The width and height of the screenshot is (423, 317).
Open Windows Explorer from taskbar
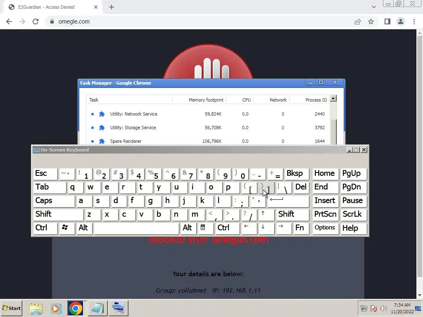36,308
